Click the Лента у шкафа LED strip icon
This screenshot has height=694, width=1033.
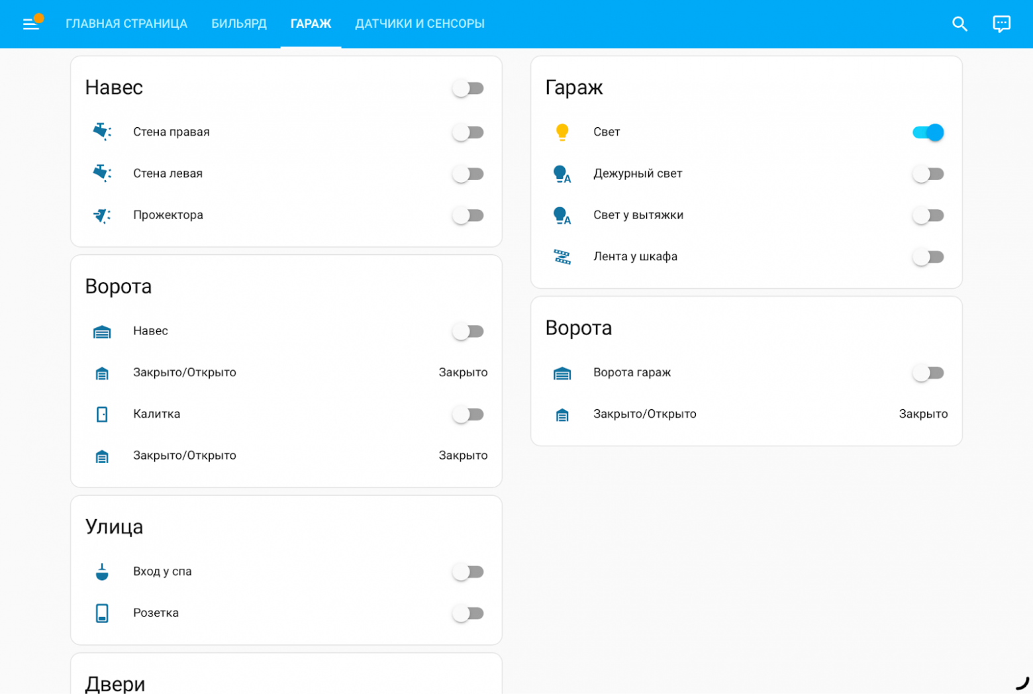(562, 257)
